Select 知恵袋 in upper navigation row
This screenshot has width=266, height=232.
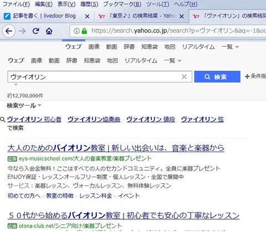point(150,47)
